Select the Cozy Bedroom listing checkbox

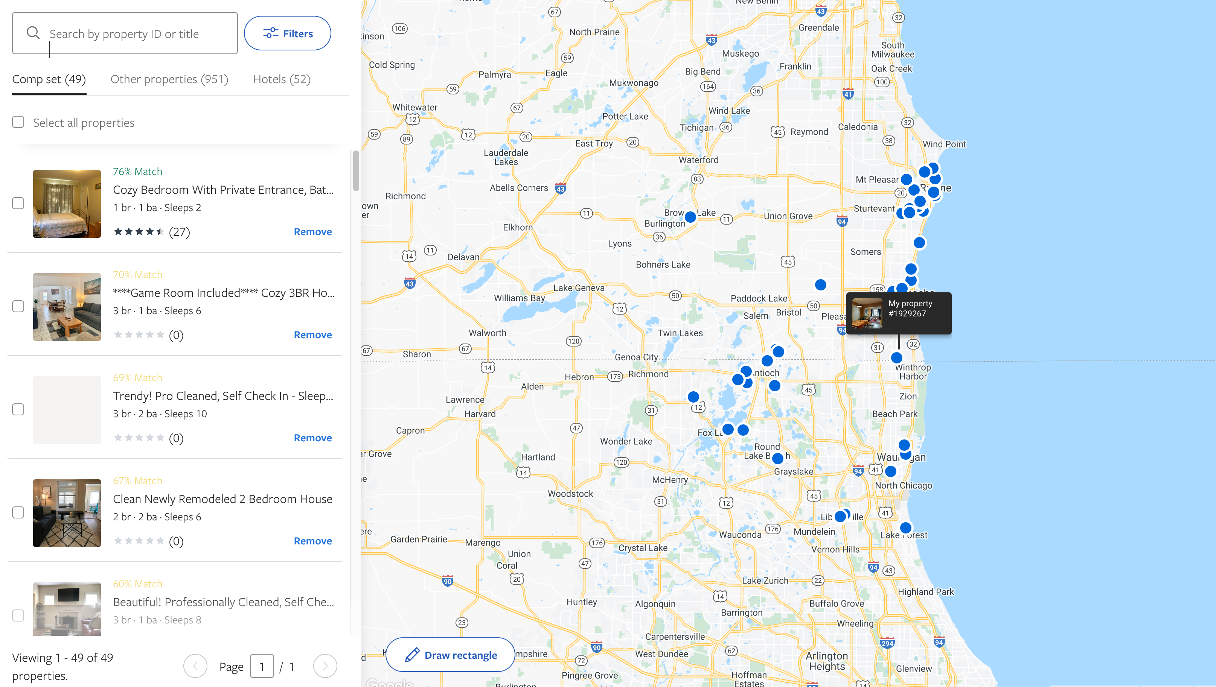pos(18,204)
